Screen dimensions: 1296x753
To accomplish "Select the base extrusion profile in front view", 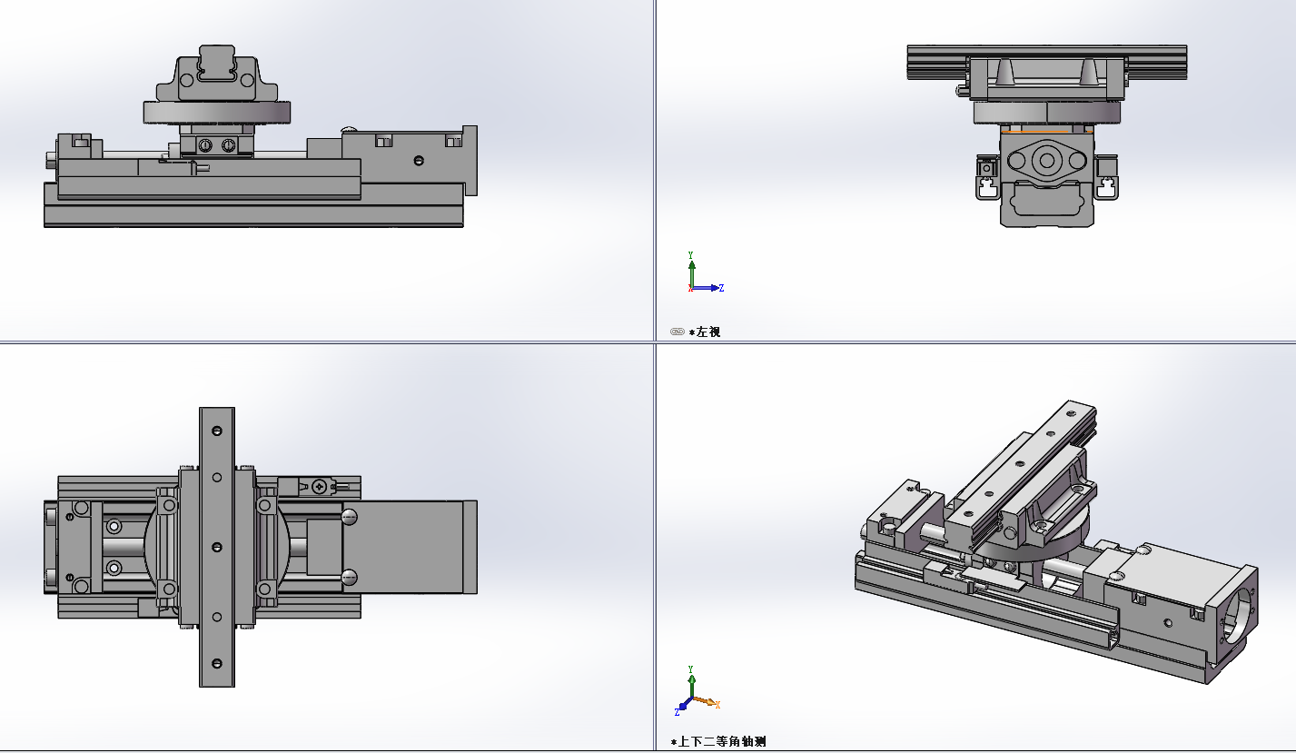I will click(x=254, y=216).
